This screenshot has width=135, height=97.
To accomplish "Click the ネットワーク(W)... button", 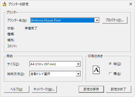I will pyautogui.click(x=44, y=89).
